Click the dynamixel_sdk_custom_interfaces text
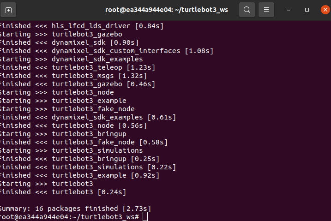Viewport: 331px width, 221px height. (x=116, y=51)
